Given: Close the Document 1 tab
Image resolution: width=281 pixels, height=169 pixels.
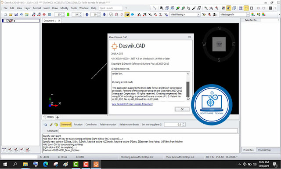Looking at the screenshot, I should [x=59, y=21].
